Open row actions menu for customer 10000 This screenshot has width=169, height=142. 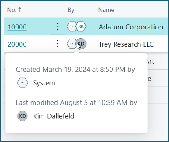click(x=58, y=27)
